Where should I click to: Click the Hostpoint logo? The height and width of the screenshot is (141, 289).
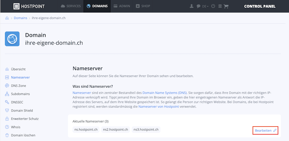[29, 6]
